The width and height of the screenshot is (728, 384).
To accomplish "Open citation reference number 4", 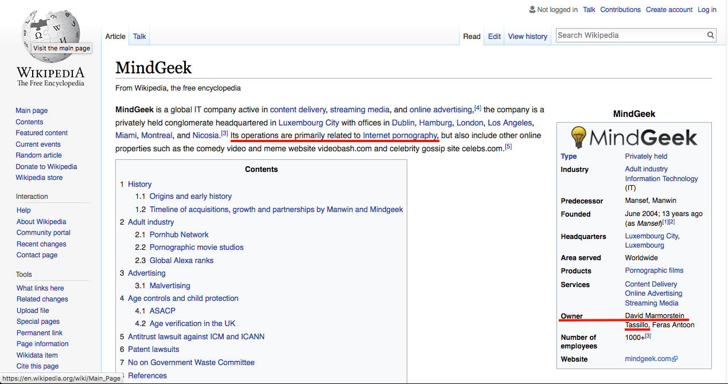I will (x=478, y=108).
